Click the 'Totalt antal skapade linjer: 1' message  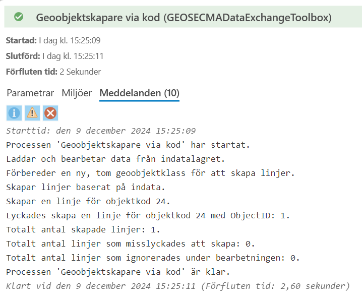(83, 230)
